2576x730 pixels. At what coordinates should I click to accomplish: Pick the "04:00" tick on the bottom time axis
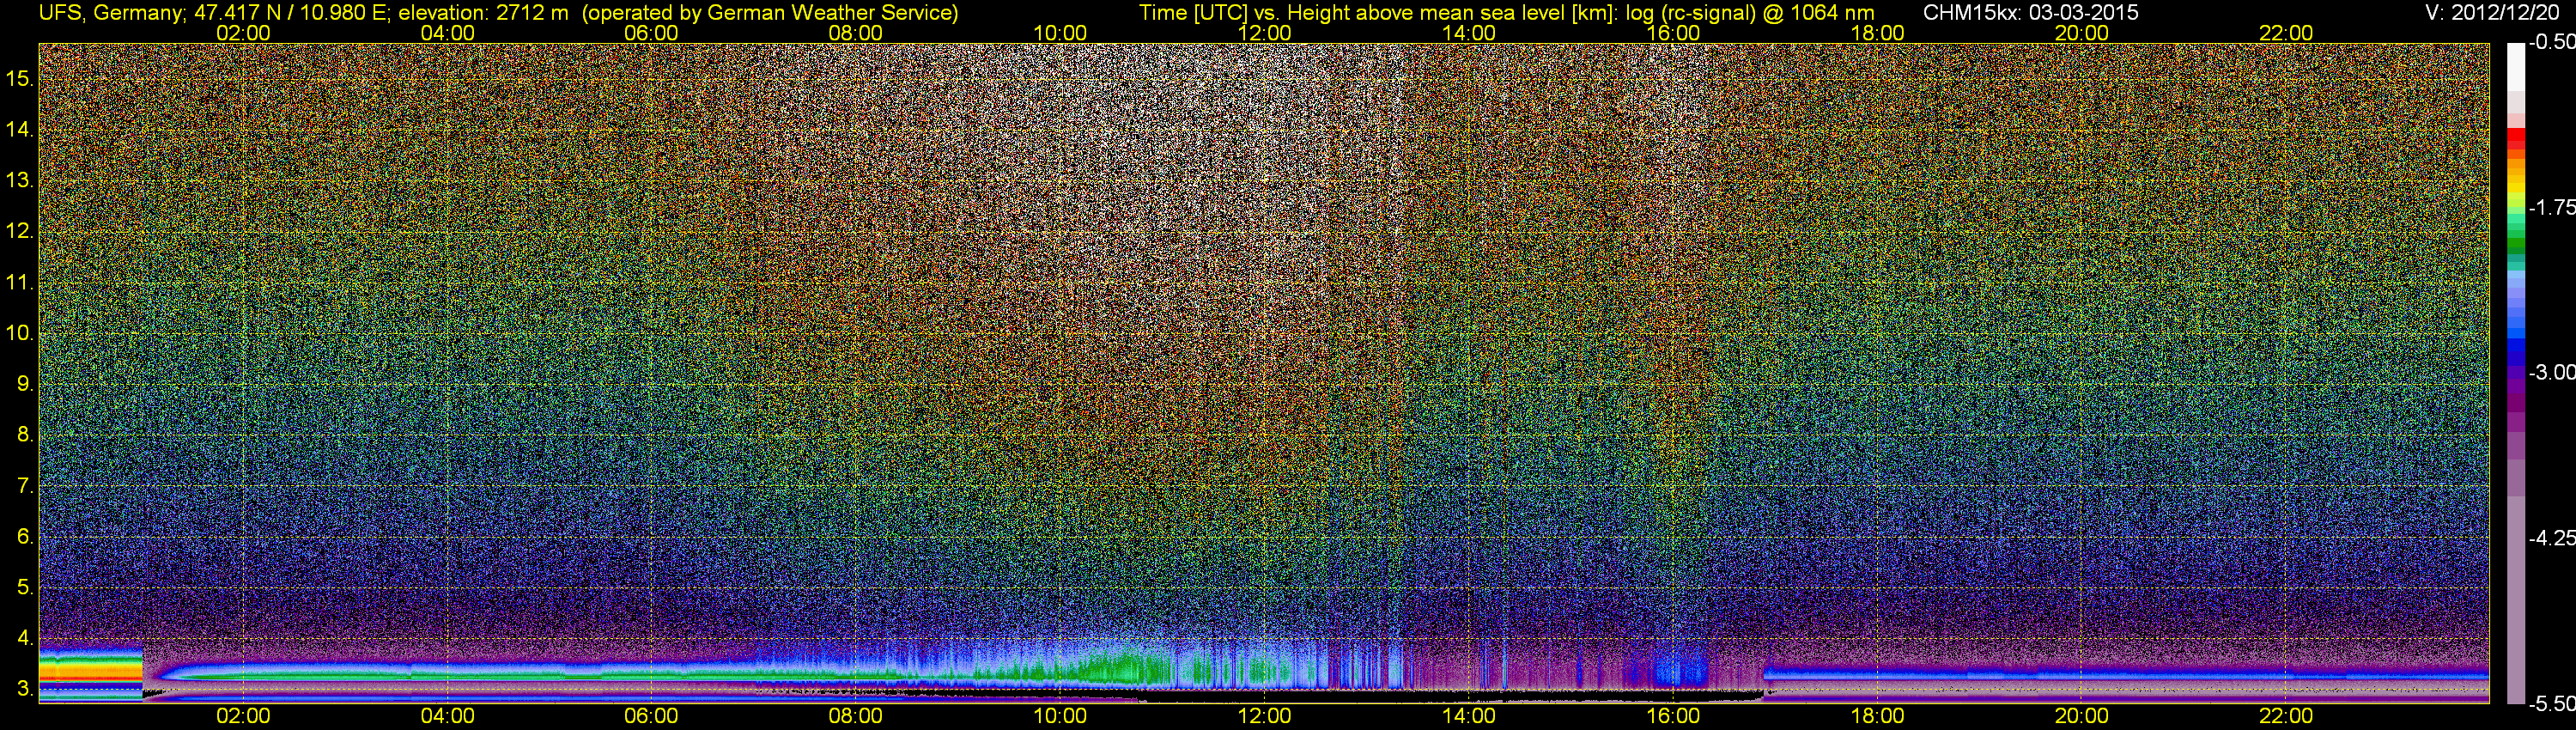click(x=447, y=716)
